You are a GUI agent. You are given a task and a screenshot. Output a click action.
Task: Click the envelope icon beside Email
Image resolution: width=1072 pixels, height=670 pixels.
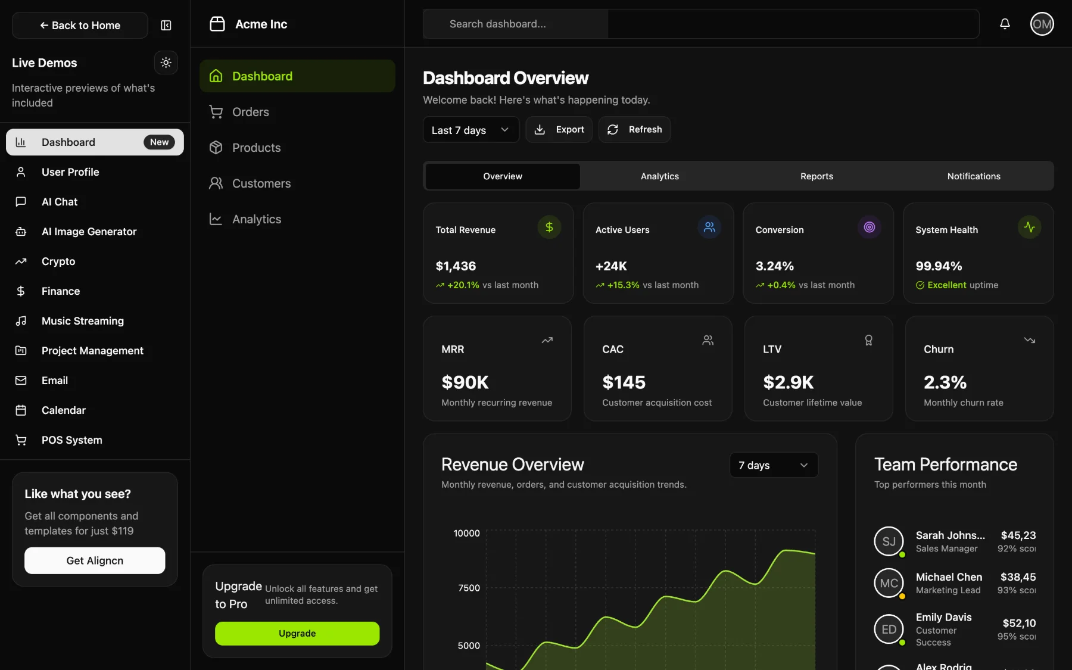tap(21, 380)
